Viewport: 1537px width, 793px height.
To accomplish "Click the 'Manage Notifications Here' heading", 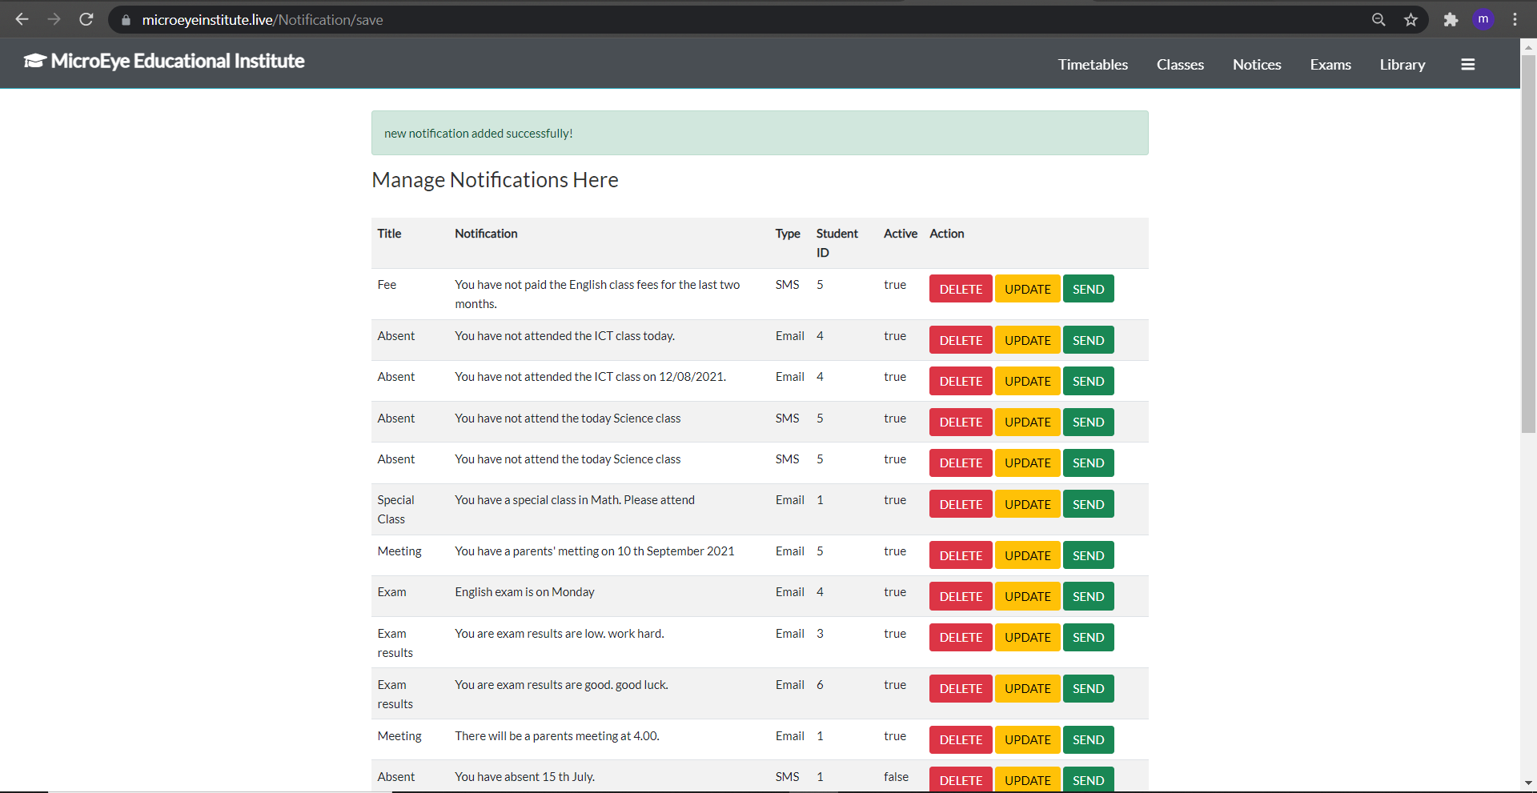I will point(495,180).
